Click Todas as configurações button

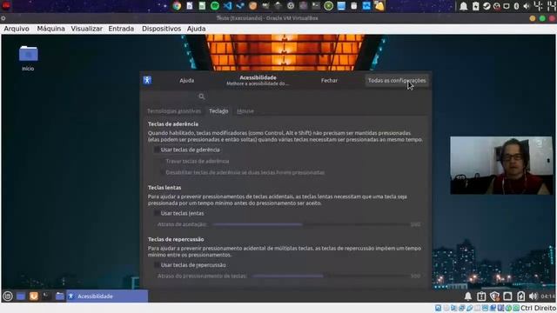(x=397, y=81)
